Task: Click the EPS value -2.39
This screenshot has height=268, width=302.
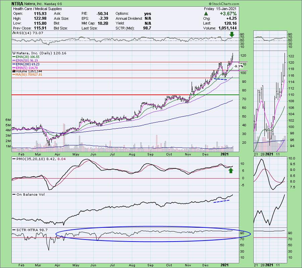Action: coord(103,18)
